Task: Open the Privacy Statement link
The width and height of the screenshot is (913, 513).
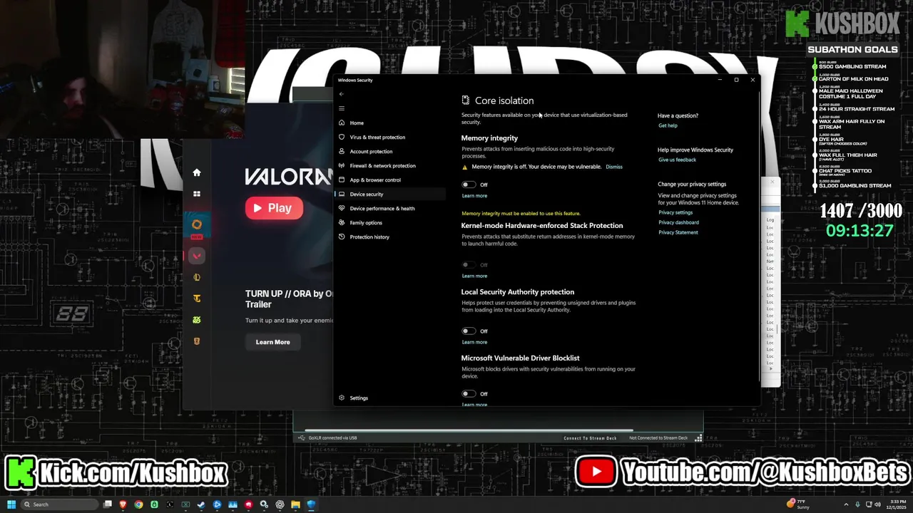Action: click(678, 232)
